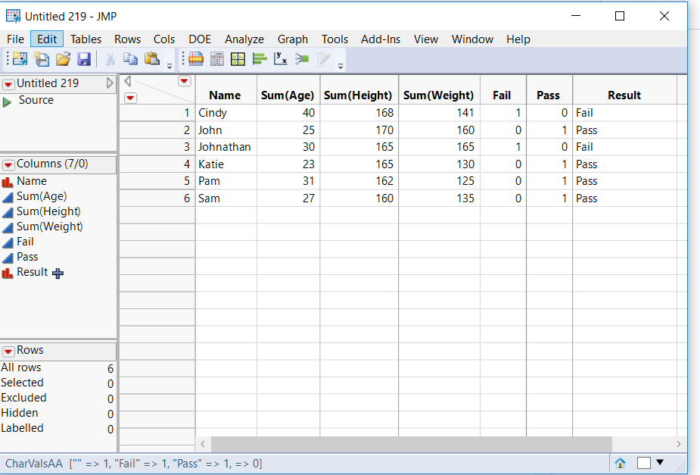The height and width of the screenshot is (475, 700).
Task: Open the formula plus icon beside Result
Action: click(58, 273)
